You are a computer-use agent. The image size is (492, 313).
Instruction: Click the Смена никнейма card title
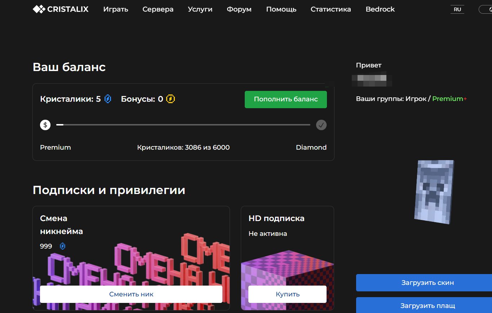coord(62,225)
